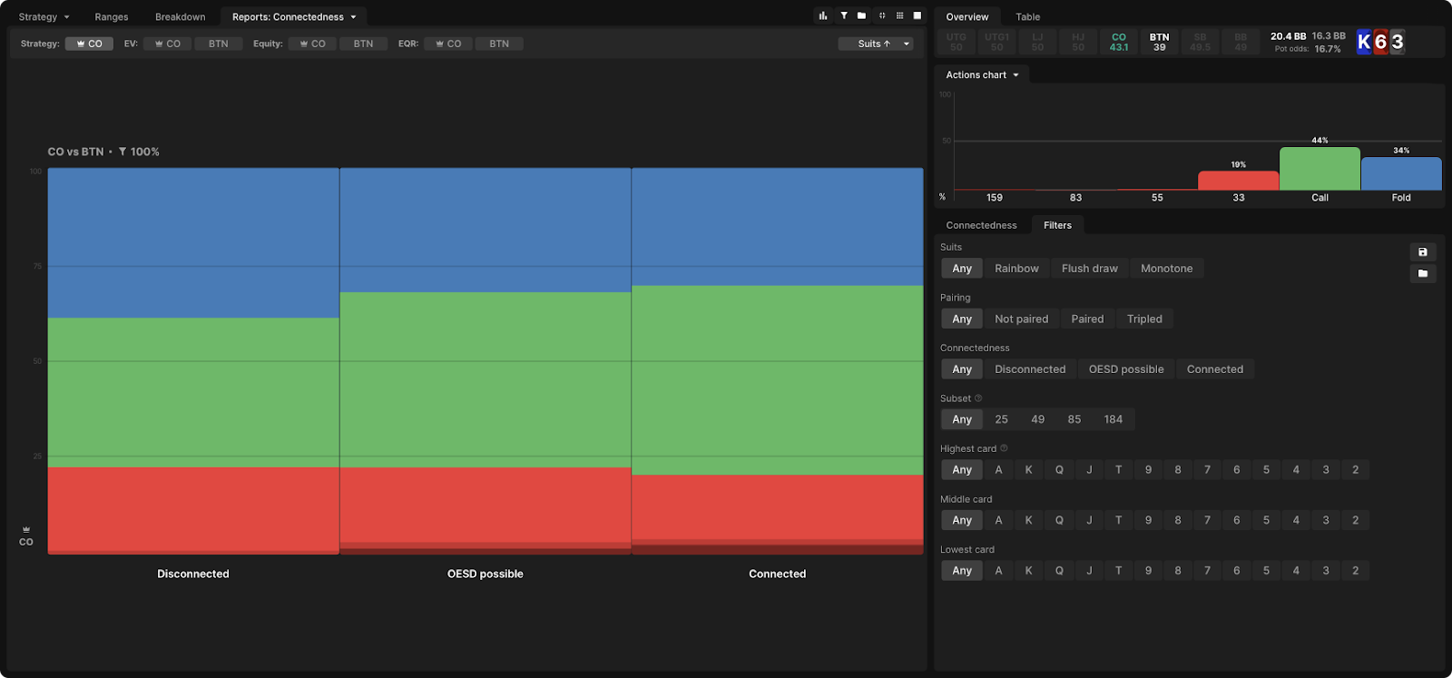Screen dimensions: 1452x678
Task: Save filters with the floppy disk icon
Action: click(x=1422, y=252)
